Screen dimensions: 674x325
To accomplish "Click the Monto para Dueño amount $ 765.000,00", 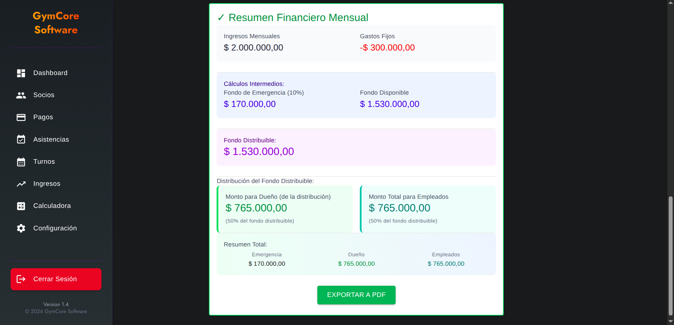I will point(256,208).
